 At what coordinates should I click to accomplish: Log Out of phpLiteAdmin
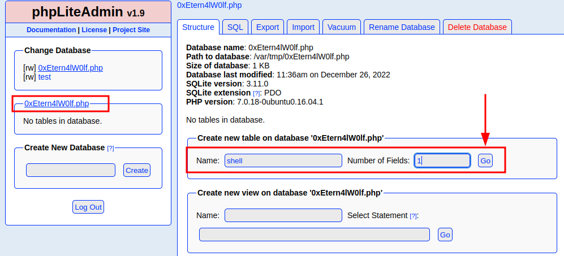(88, 207)
